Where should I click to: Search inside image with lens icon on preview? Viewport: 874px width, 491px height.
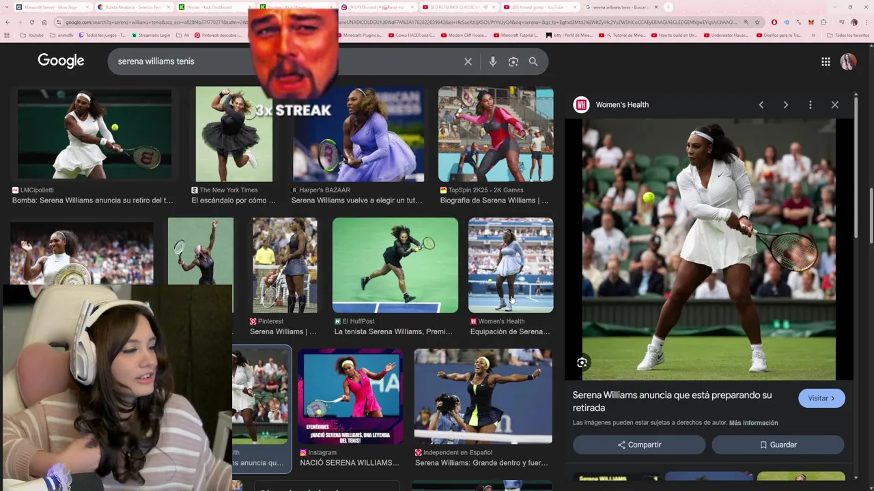click(x=582, y=363)
